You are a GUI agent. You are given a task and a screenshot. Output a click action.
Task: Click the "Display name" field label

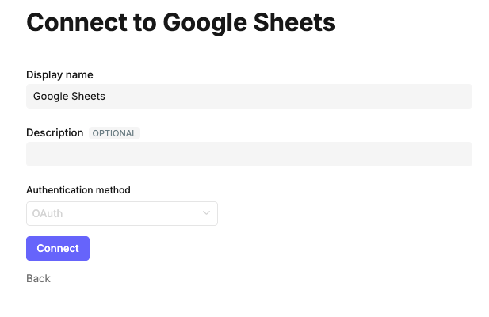click(x=59, y=74)
